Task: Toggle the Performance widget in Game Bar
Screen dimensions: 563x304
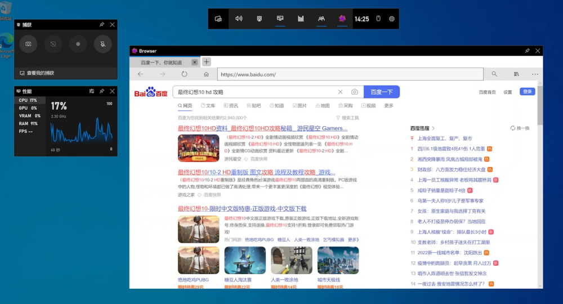Action: point(280,19)
